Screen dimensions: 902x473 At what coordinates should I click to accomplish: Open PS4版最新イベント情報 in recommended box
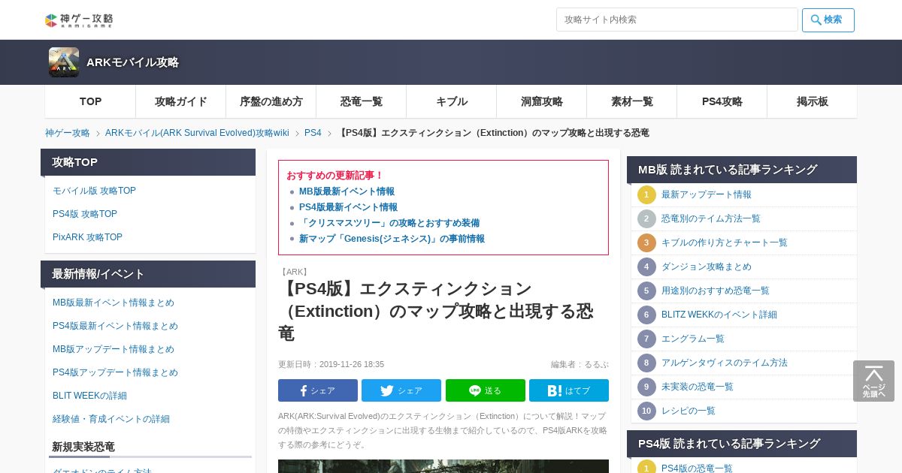pyautogui.click(x=348, y=207)
